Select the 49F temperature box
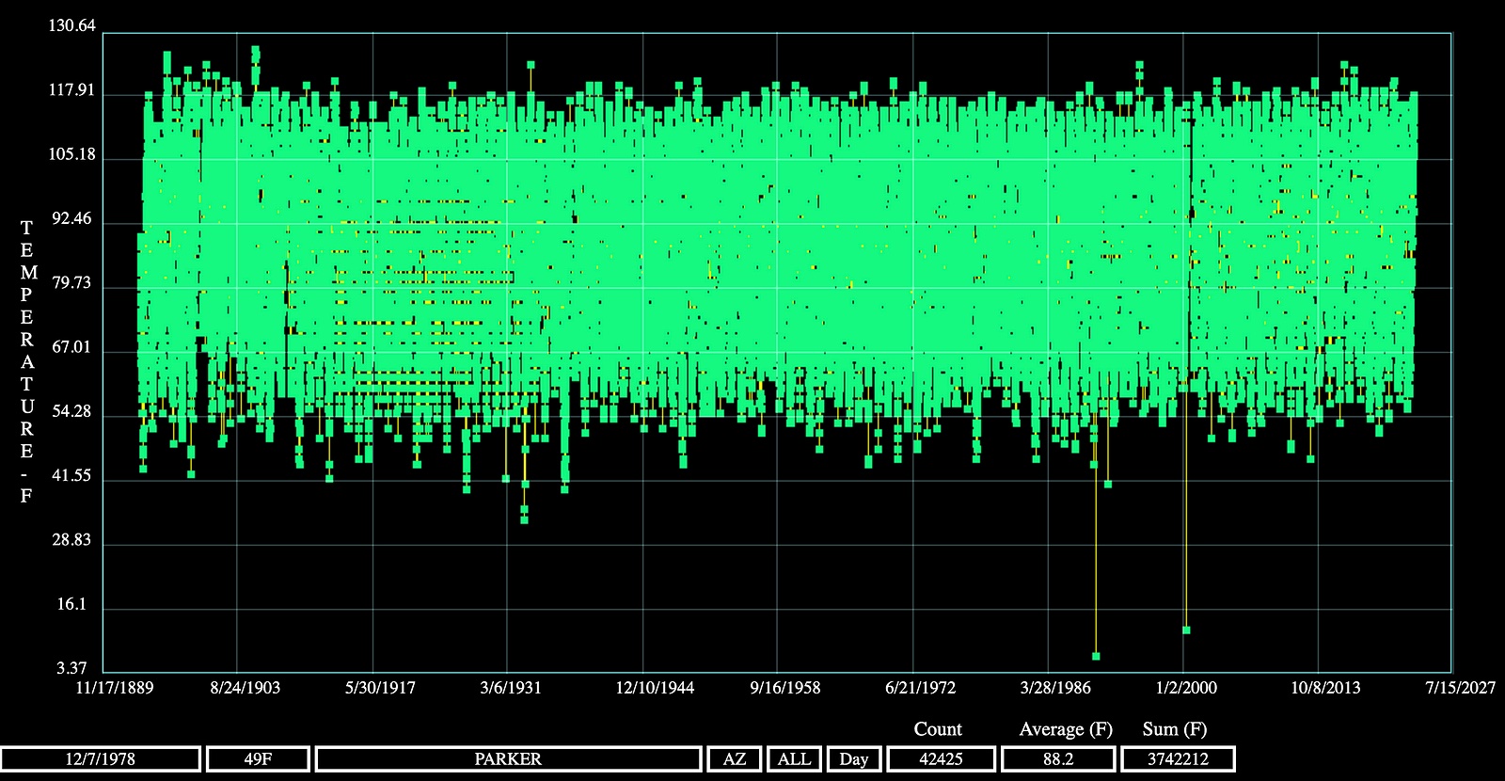1505x781 pixels. pos(258,759)
